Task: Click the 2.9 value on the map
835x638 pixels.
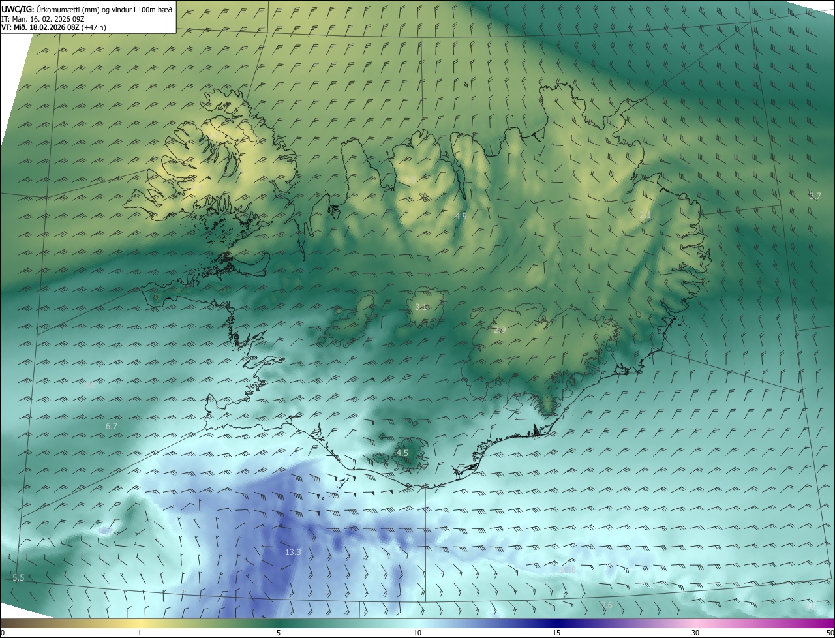Action: (x=500, y=330)
